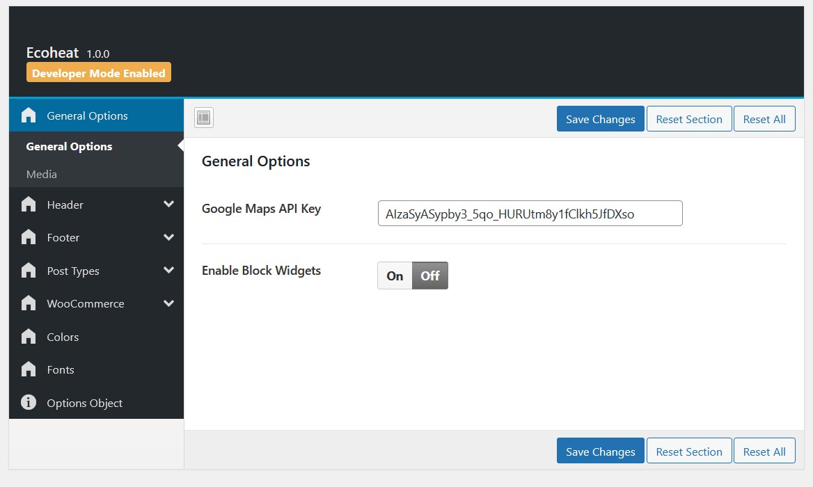Open the WooCommerce settings section

pos(97,303)
